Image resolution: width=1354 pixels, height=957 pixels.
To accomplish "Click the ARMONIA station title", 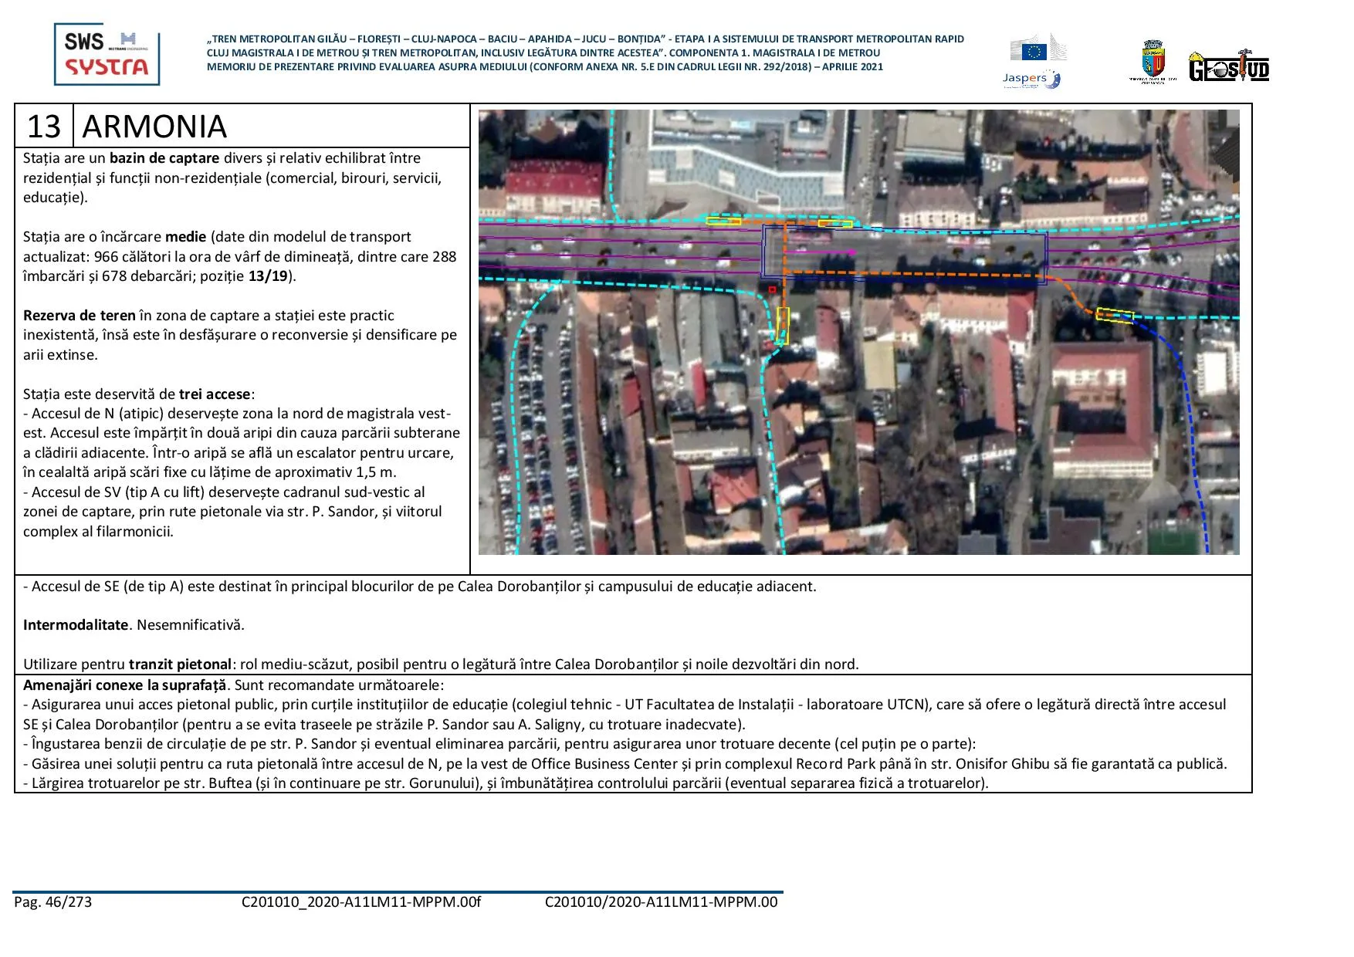I will 154,127.
